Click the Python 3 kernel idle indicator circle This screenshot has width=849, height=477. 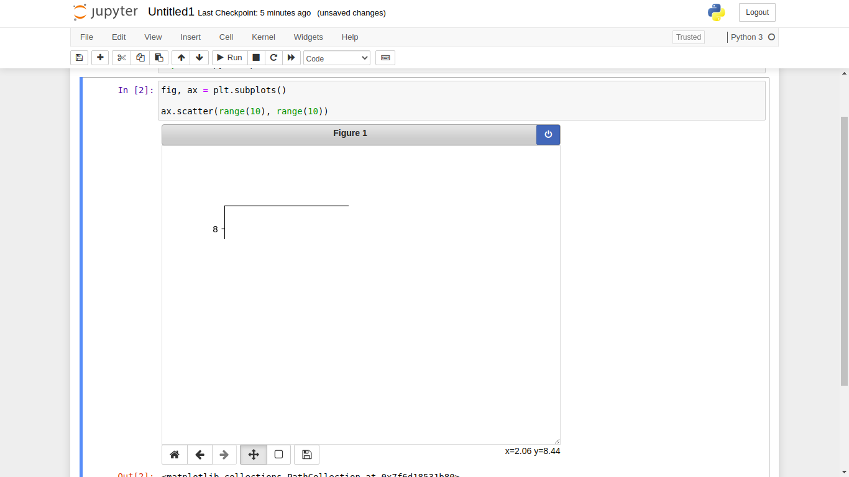point(772,37)
